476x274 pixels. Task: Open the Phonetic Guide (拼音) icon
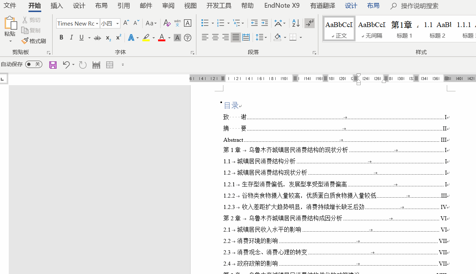(x=177, y=23)
